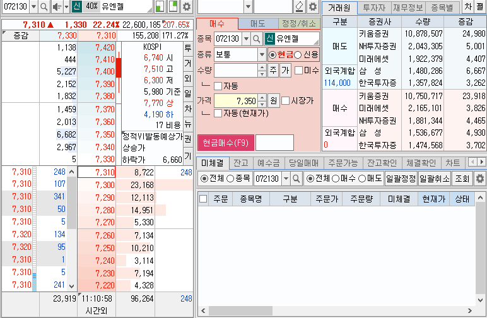Click the 일 side tab button
Image resolution: width=487 pixels, height=318 pixels.
coord(188,93)
